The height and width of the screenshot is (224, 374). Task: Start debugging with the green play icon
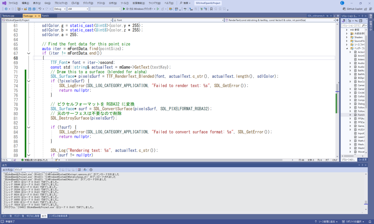[x=124, y=9]
